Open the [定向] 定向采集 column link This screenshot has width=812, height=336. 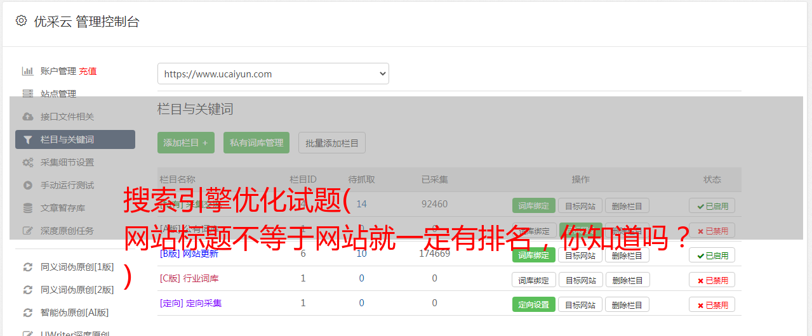point(190,303)
